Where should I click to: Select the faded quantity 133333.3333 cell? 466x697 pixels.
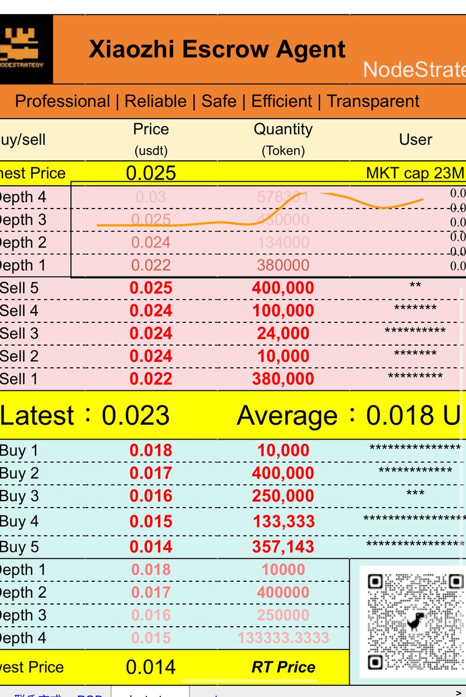[283, 638]
